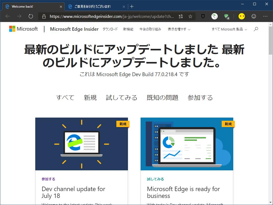Click the 新規 badge on the business card

point(228,124)
